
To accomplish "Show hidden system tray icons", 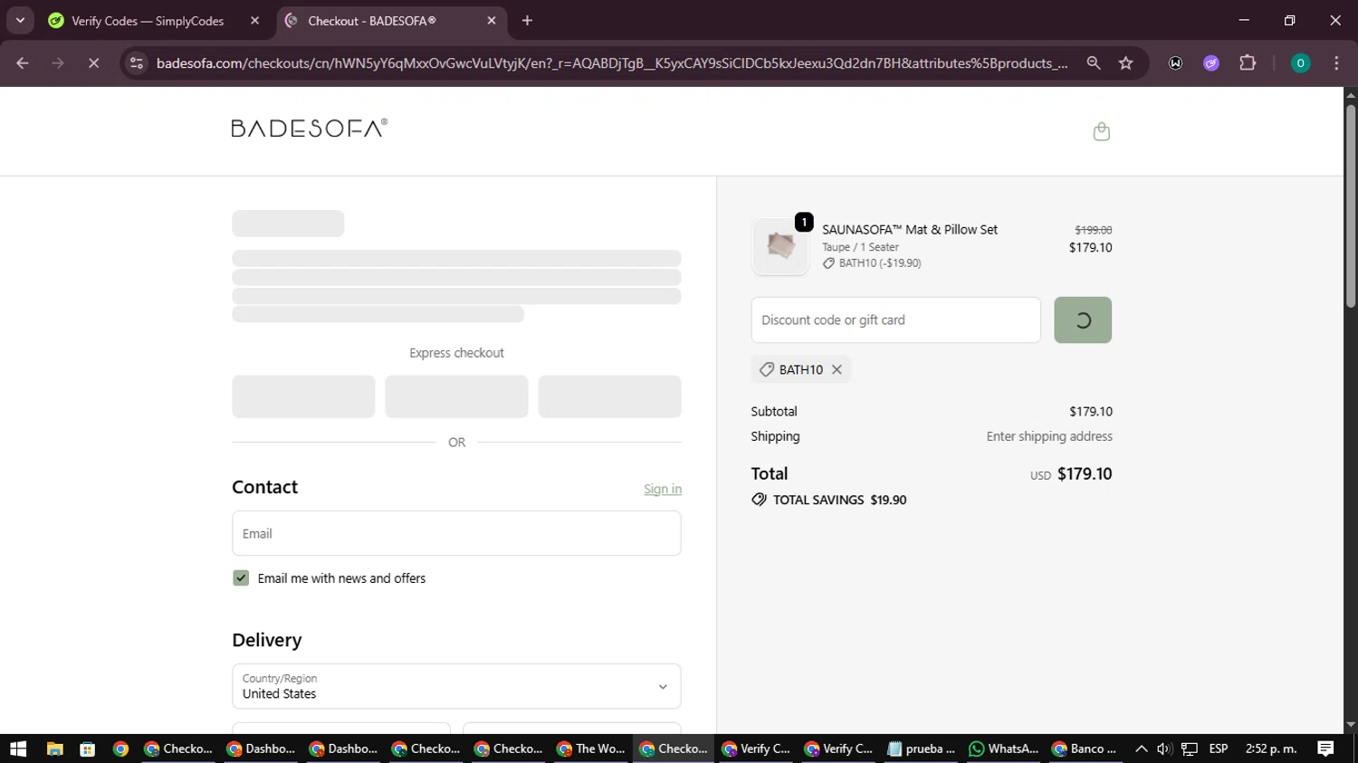I will click(1141, 749).
